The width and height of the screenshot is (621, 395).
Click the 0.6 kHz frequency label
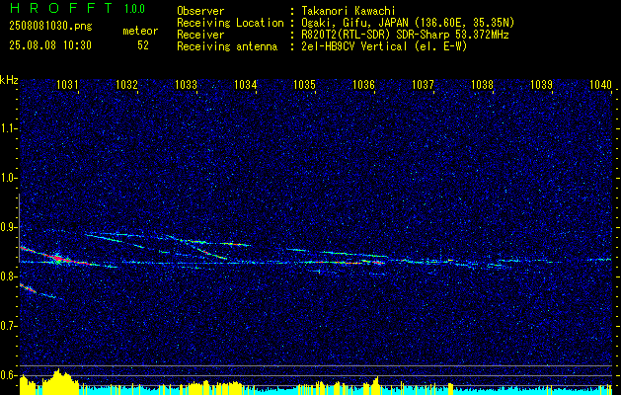click(8, 375)
